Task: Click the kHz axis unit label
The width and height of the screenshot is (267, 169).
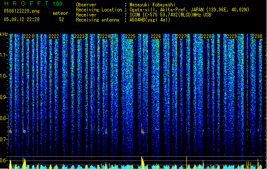Action: click(x=4, y=34)
